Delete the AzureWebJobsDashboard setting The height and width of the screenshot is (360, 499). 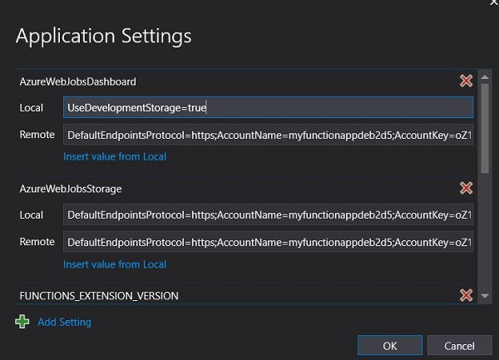[466, 81]
